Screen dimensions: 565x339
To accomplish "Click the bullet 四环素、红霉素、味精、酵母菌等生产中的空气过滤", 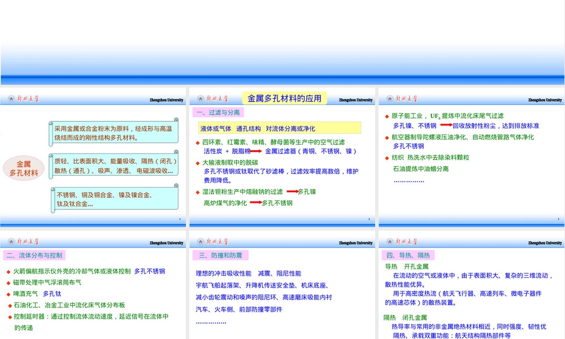I will (273, 142).
